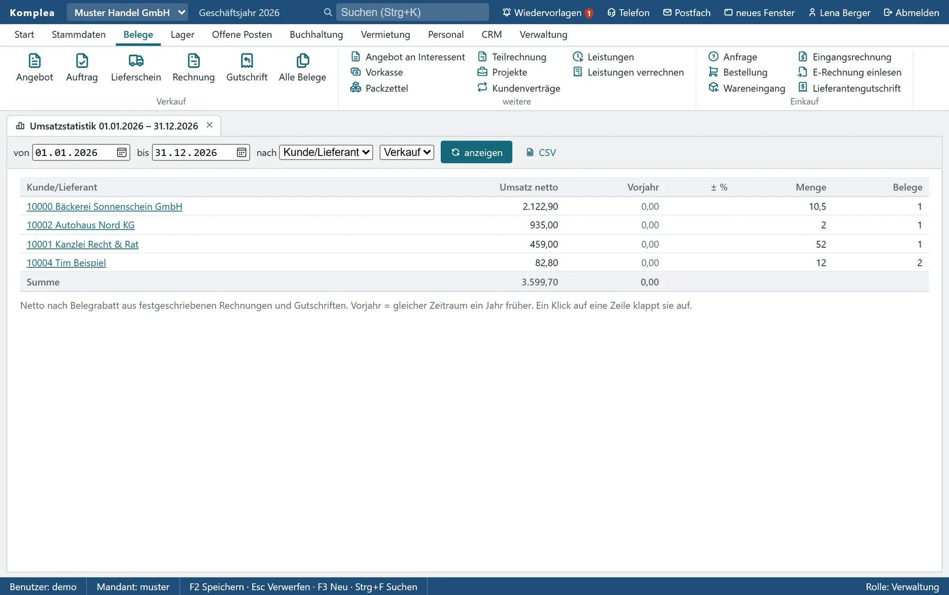
Task: Open the Rechnung icon in Verkauf
Action: click(193, 67)
